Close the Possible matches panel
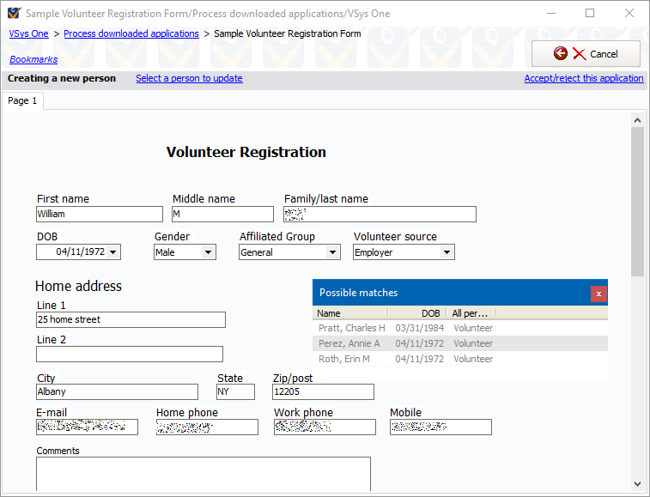This screenshot has height=497, width=650. coord(598,294)
